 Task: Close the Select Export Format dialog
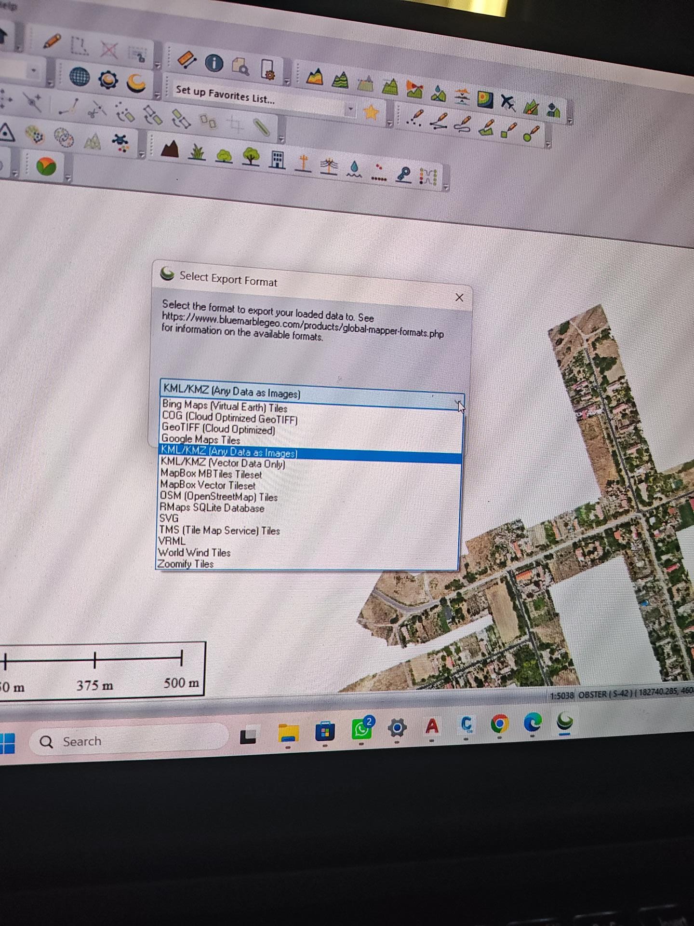coord(459,298)
